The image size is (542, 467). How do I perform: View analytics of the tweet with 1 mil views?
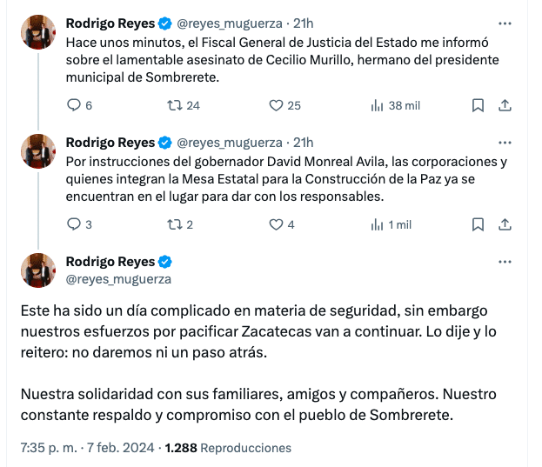(x=378, y=224)
